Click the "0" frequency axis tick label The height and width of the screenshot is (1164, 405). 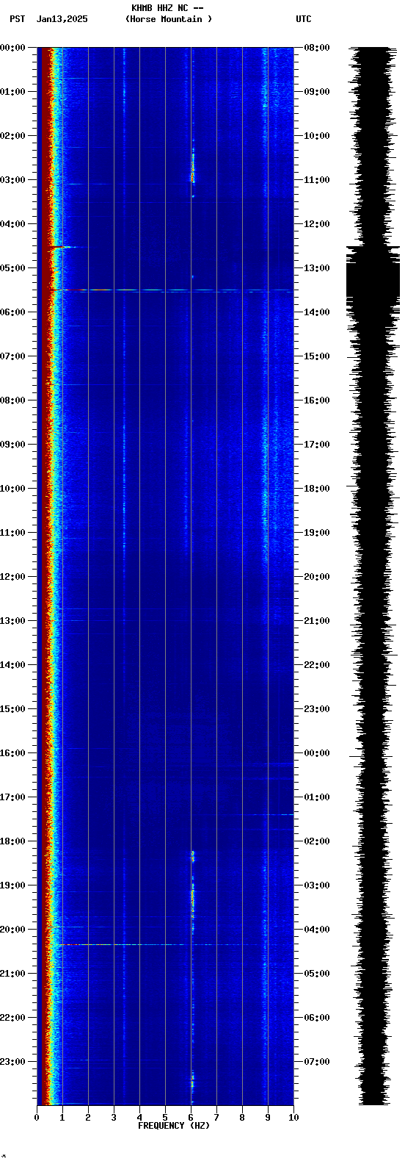[x=37, y=1118]
